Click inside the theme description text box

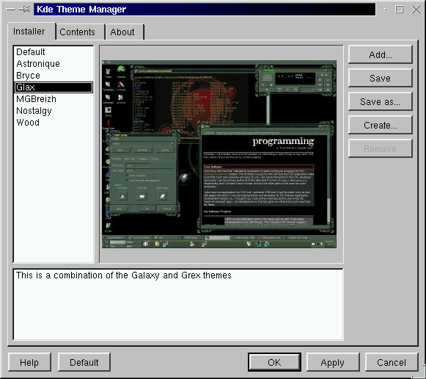click(178, 305)
